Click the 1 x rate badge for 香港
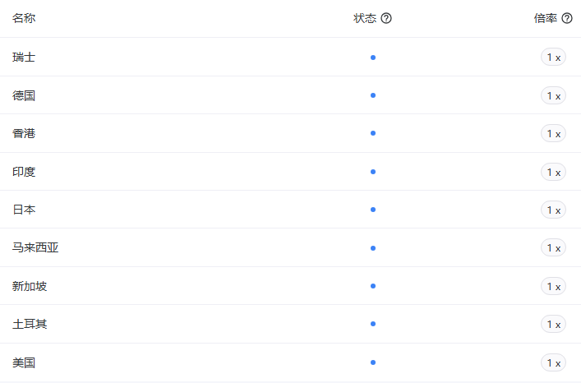 tap(553, 134)
